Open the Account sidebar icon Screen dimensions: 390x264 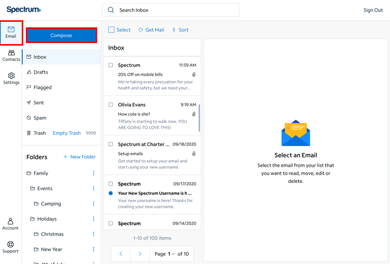tap(10, 222)
